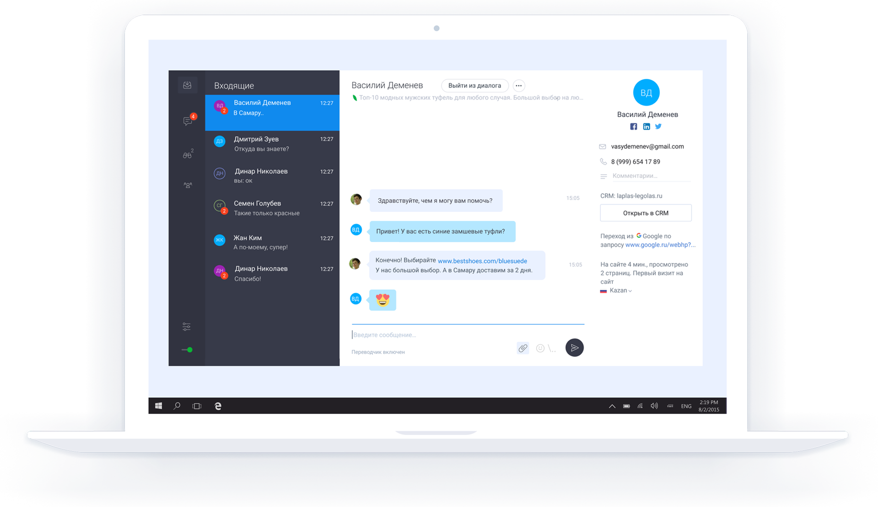Image resolution: width=878 pixels, height=507 pixels.
Task: Send message with round arrow button
Action: coord(574,348)
